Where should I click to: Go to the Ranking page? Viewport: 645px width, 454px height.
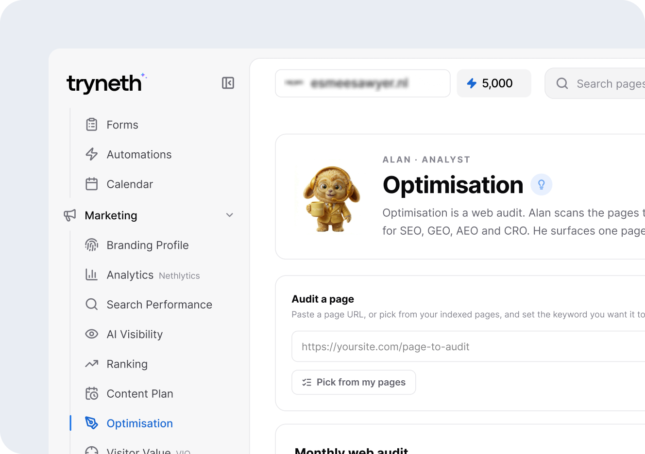tap(127, 364)
